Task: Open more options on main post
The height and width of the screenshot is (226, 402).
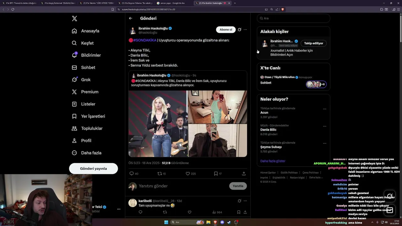Action: coord(245,30)
